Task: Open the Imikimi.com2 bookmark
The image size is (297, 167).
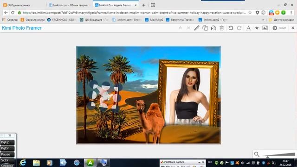Action: point(213,19)
